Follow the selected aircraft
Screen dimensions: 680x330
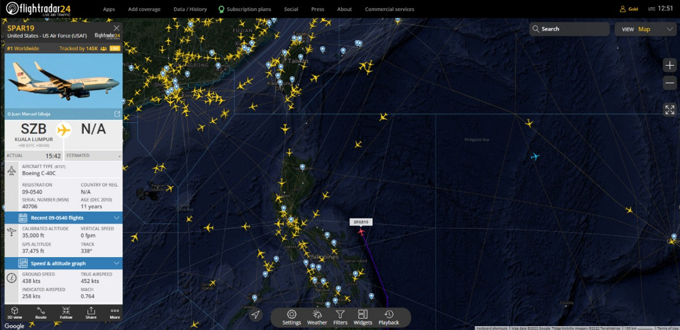[x=66, y=313]
